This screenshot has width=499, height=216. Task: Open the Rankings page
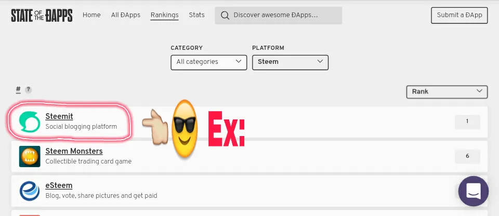(x=165, y=15)
